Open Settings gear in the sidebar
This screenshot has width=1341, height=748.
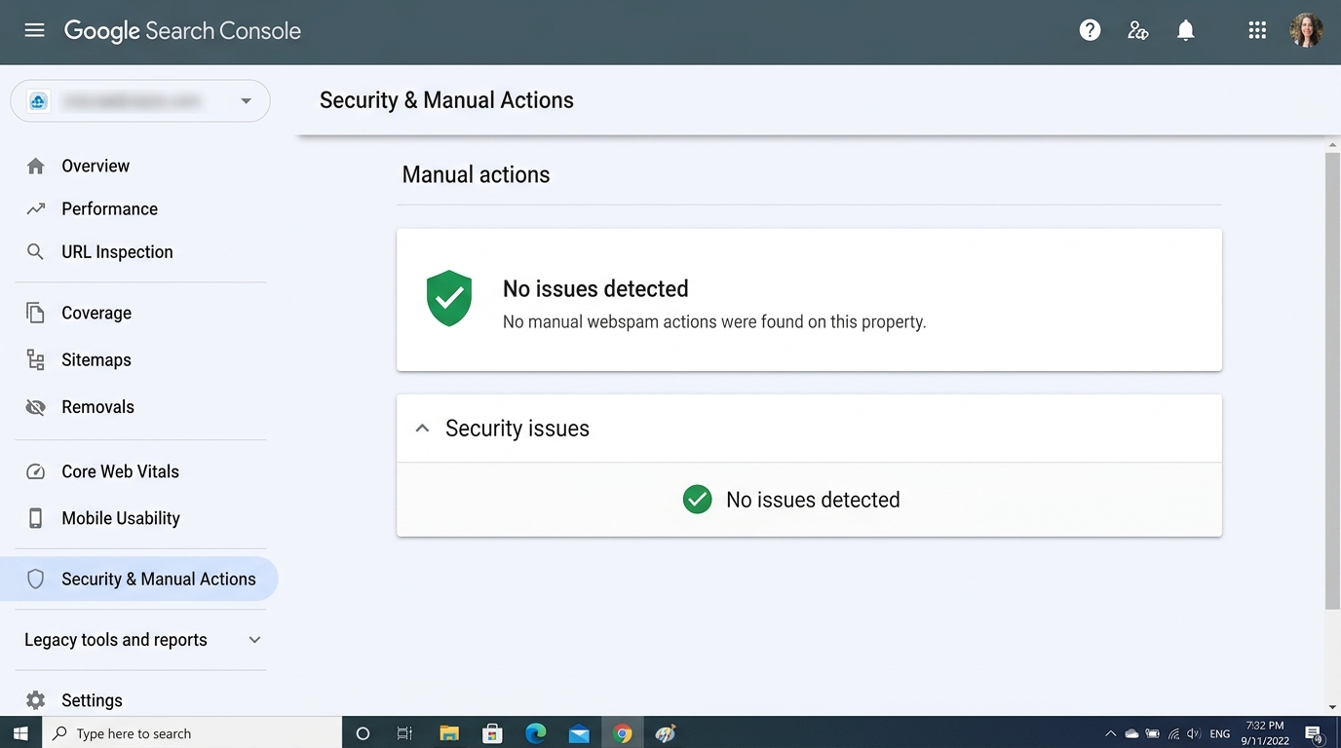[35, 700]
